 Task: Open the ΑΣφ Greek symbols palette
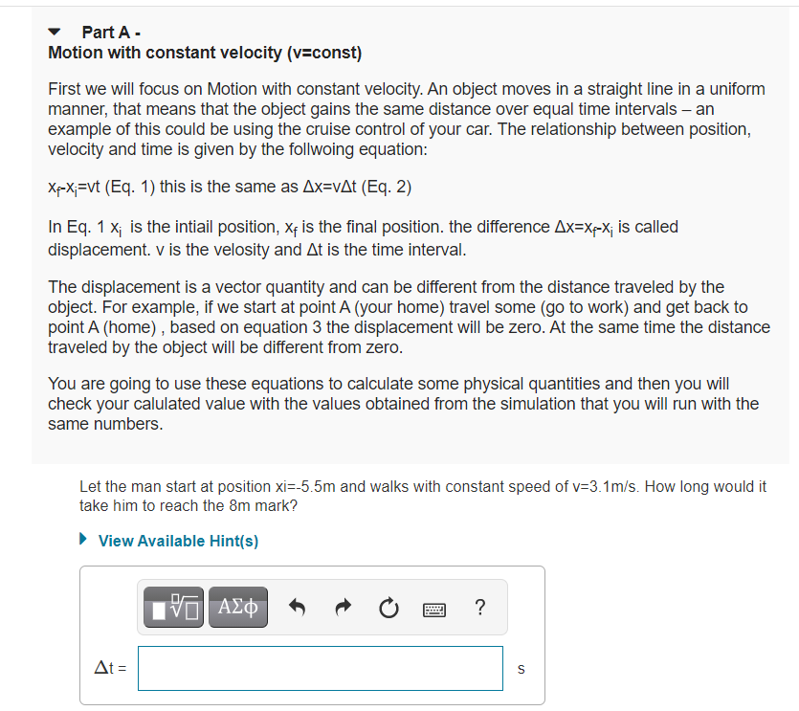237,607
